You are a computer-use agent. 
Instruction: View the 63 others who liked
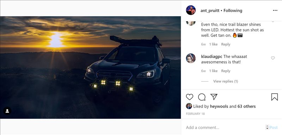[x=246, y=106]
